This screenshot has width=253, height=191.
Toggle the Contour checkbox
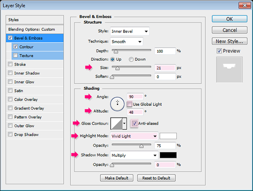point(15,47)
